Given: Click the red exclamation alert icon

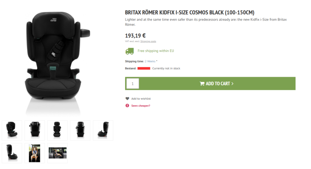Looking at the screenshot, I should pos(127,106).
